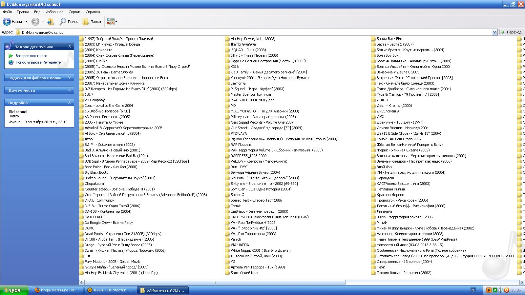
Task: Open the Файл menu
Action: tap(7, 12)
